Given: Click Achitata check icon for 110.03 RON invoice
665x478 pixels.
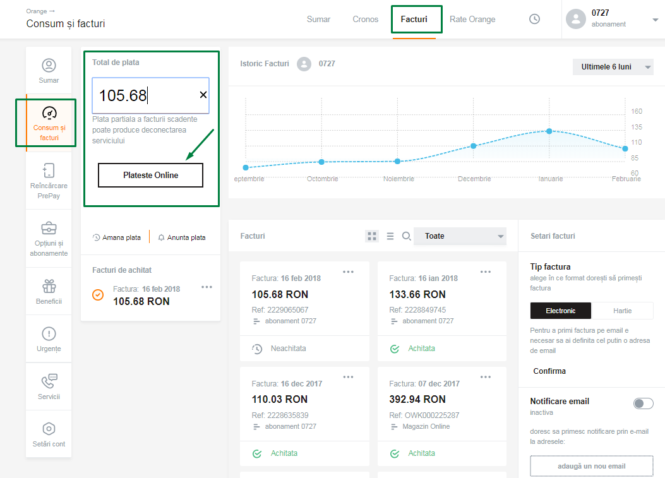Looking at the screenshot, I should point(257,454).
